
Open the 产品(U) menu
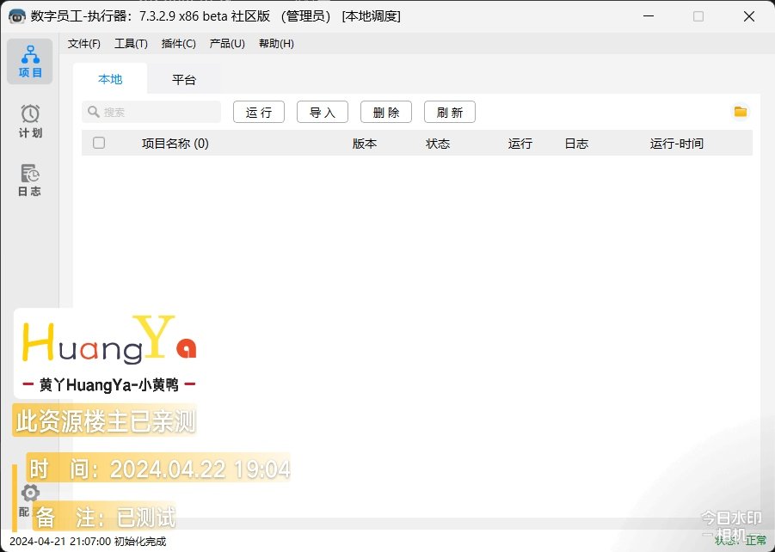pyautogui.click(x=227, y=44)
